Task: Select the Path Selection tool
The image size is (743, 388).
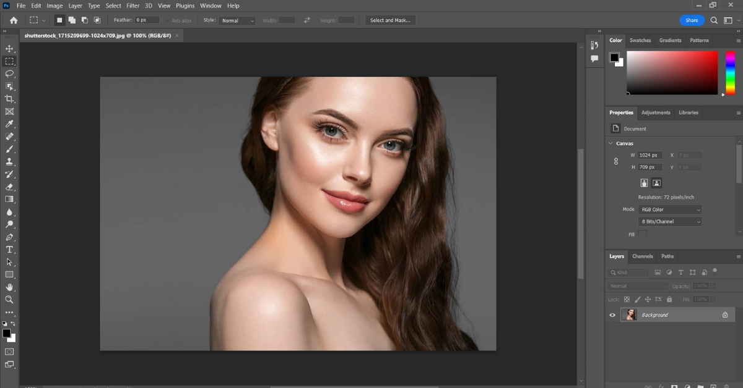Action: 9,262
